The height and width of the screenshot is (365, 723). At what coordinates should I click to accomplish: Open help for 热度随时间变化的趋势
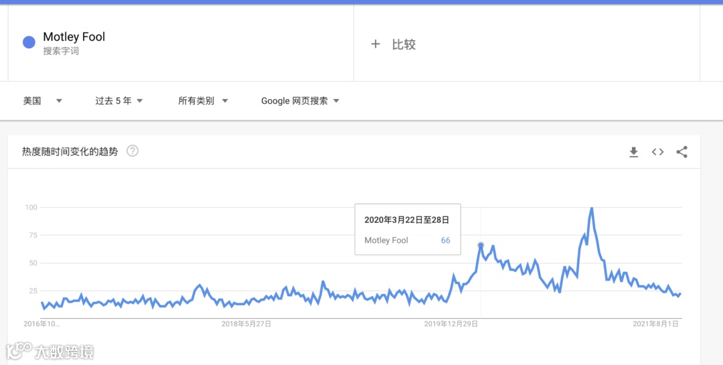click(x=133, y=151)
